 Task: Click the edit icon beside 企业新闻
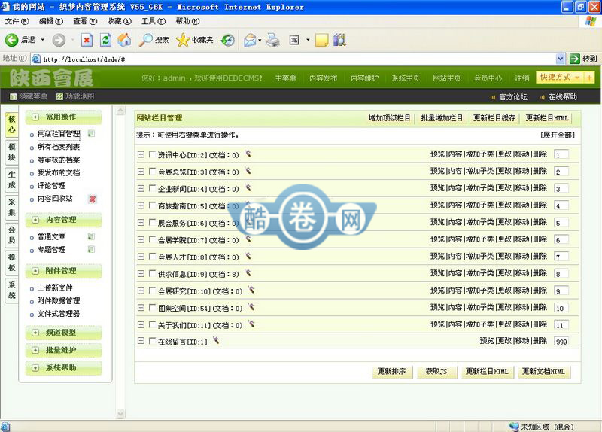pyautogui.click(x=248, y=187)
